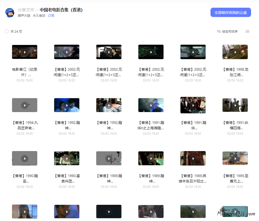Viewport: 259px width, 221px height.
Task: Open the 1994 九品芝麻官 file name
Action: click(x=25, y=125)
